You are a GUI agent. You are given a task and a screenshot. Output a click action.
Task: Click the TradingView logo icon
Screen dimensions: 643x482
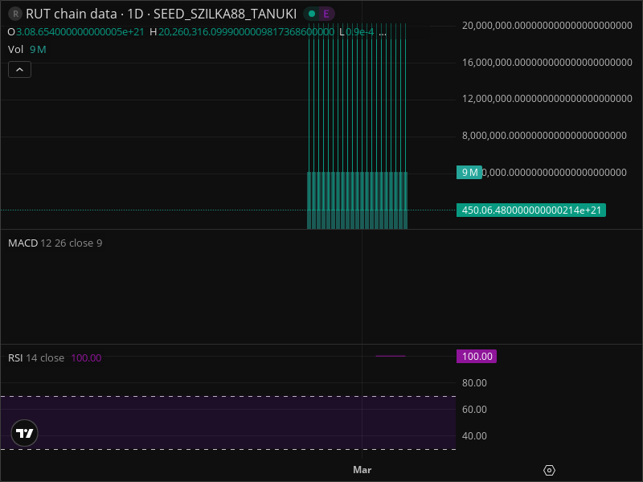click(x=25, y=433)
